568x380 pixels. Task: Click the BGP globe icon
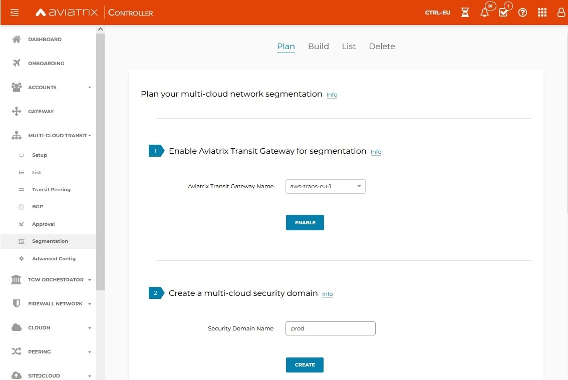point(22,207)
